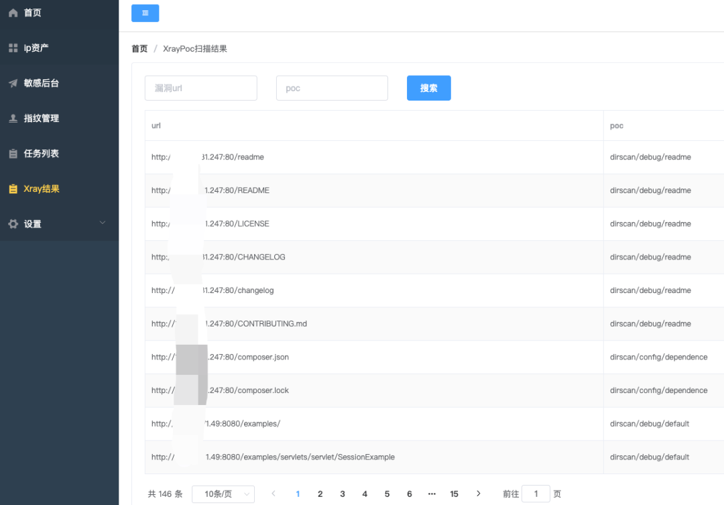Click the IP资产 grid icon
Image resolution: width=724 pixels, height=505 pixels.
[x=13, y=48]
